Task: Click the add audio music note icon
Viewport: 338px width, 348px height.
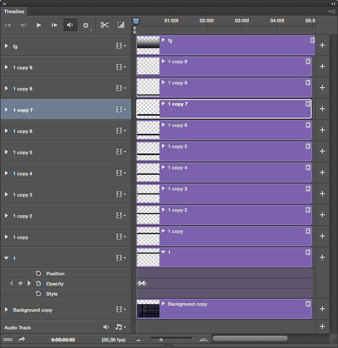Action: click(120, 327)
